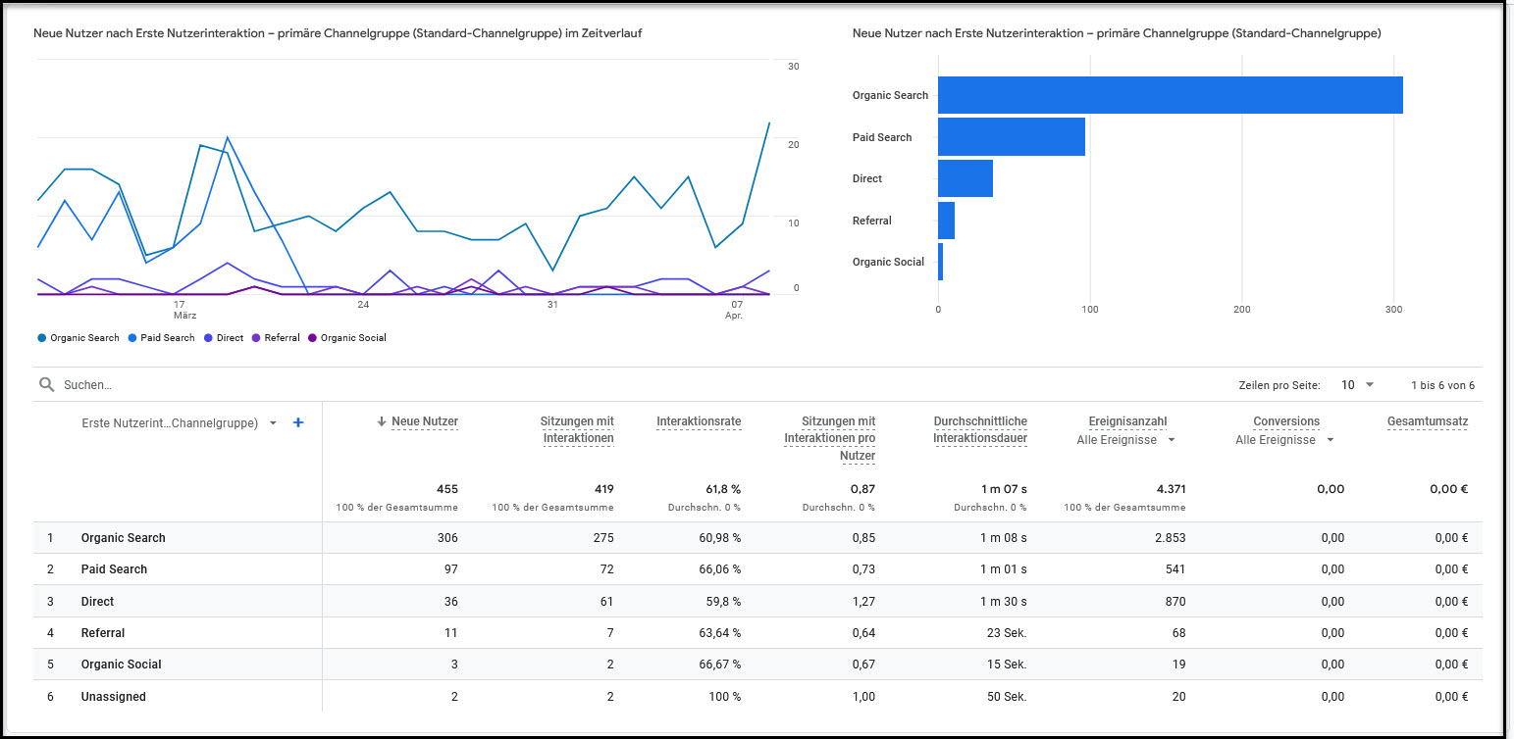This screenshot has height=739, width=1514.
Task: Sort by the Conversions column header
Action: (1286, 421)
